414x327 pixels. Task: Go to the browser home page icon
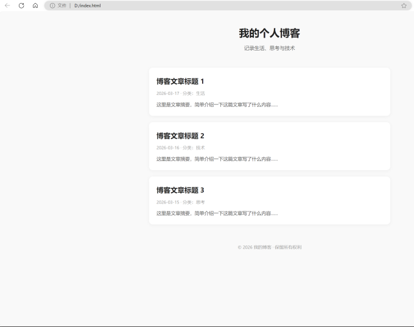pos(35,5)
